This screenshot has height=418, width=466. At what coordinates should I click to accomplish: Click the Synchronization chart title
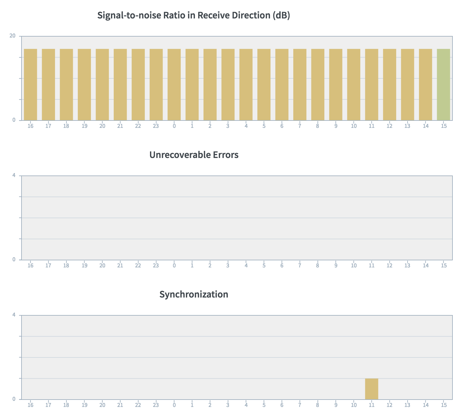coord(194,294)
